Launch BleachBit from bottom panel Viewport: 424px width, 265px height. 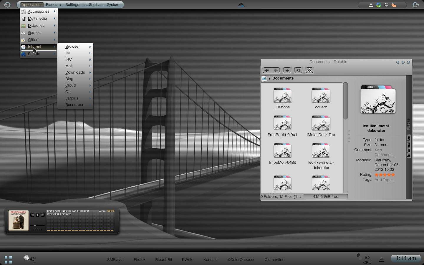(x=164, y=260)
